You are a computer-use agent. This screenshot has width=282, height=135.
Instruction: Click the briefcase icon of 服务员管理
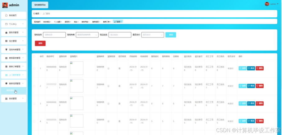[x=6, y=33]
